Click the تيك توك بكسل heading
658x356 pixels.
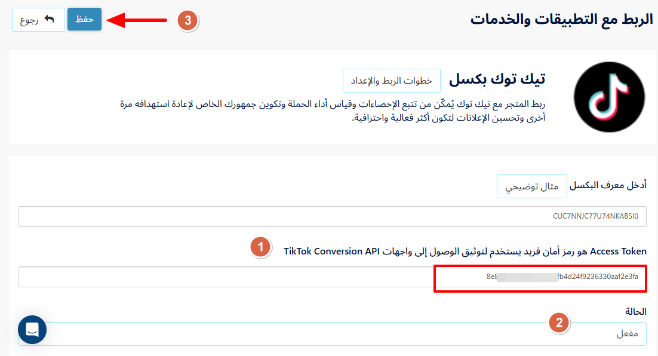click(497, 79)
